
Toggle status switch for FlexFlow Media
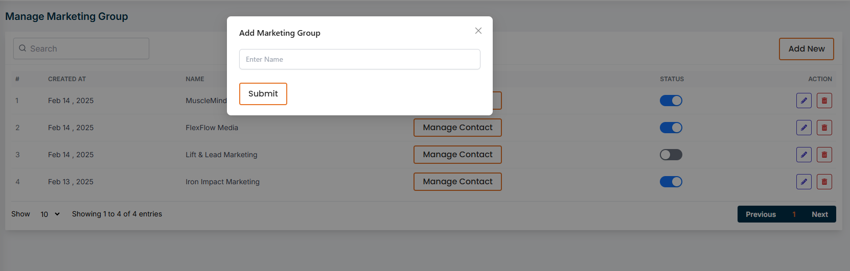click(671, 128)
